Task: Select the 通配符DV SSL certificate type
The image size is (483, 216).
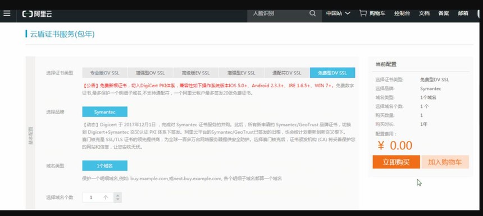Action: (x=287, y=73)
